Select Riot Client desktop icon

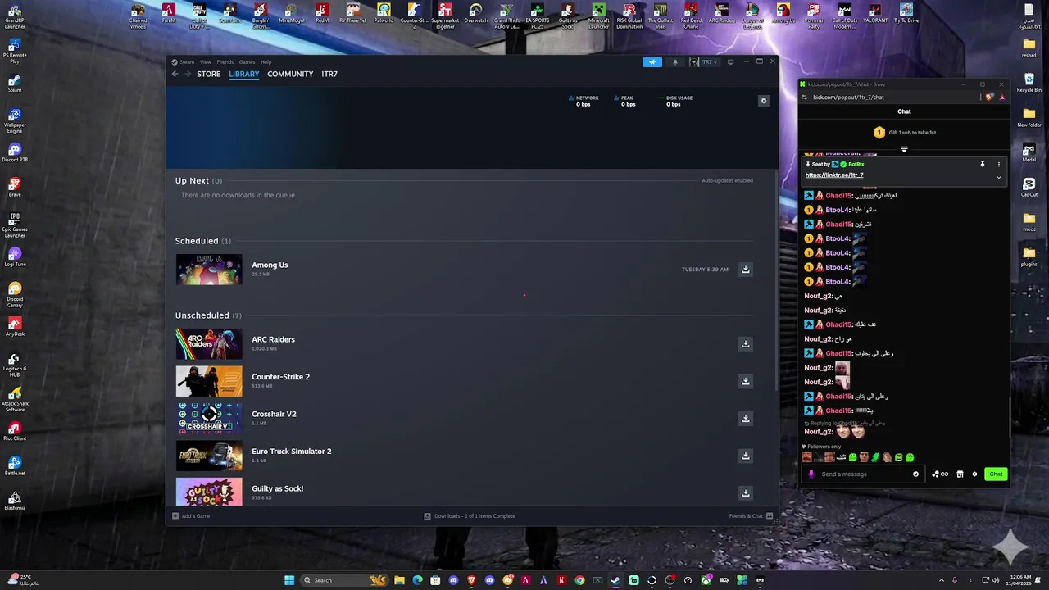point(15,431)
